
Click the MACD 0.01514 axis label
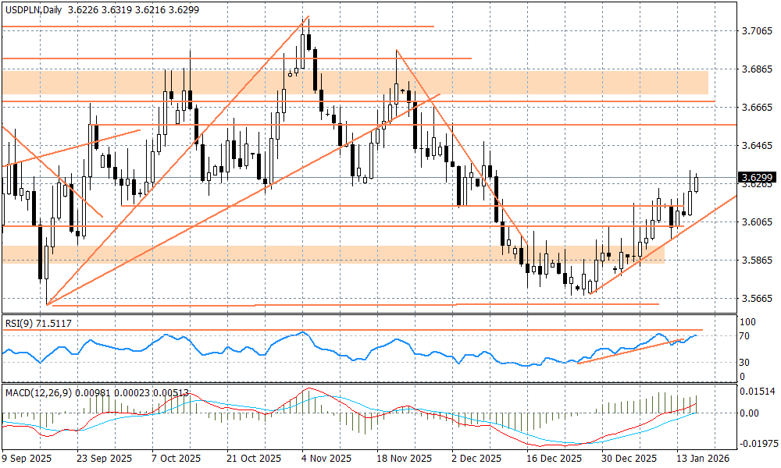[x=757, y=392]
